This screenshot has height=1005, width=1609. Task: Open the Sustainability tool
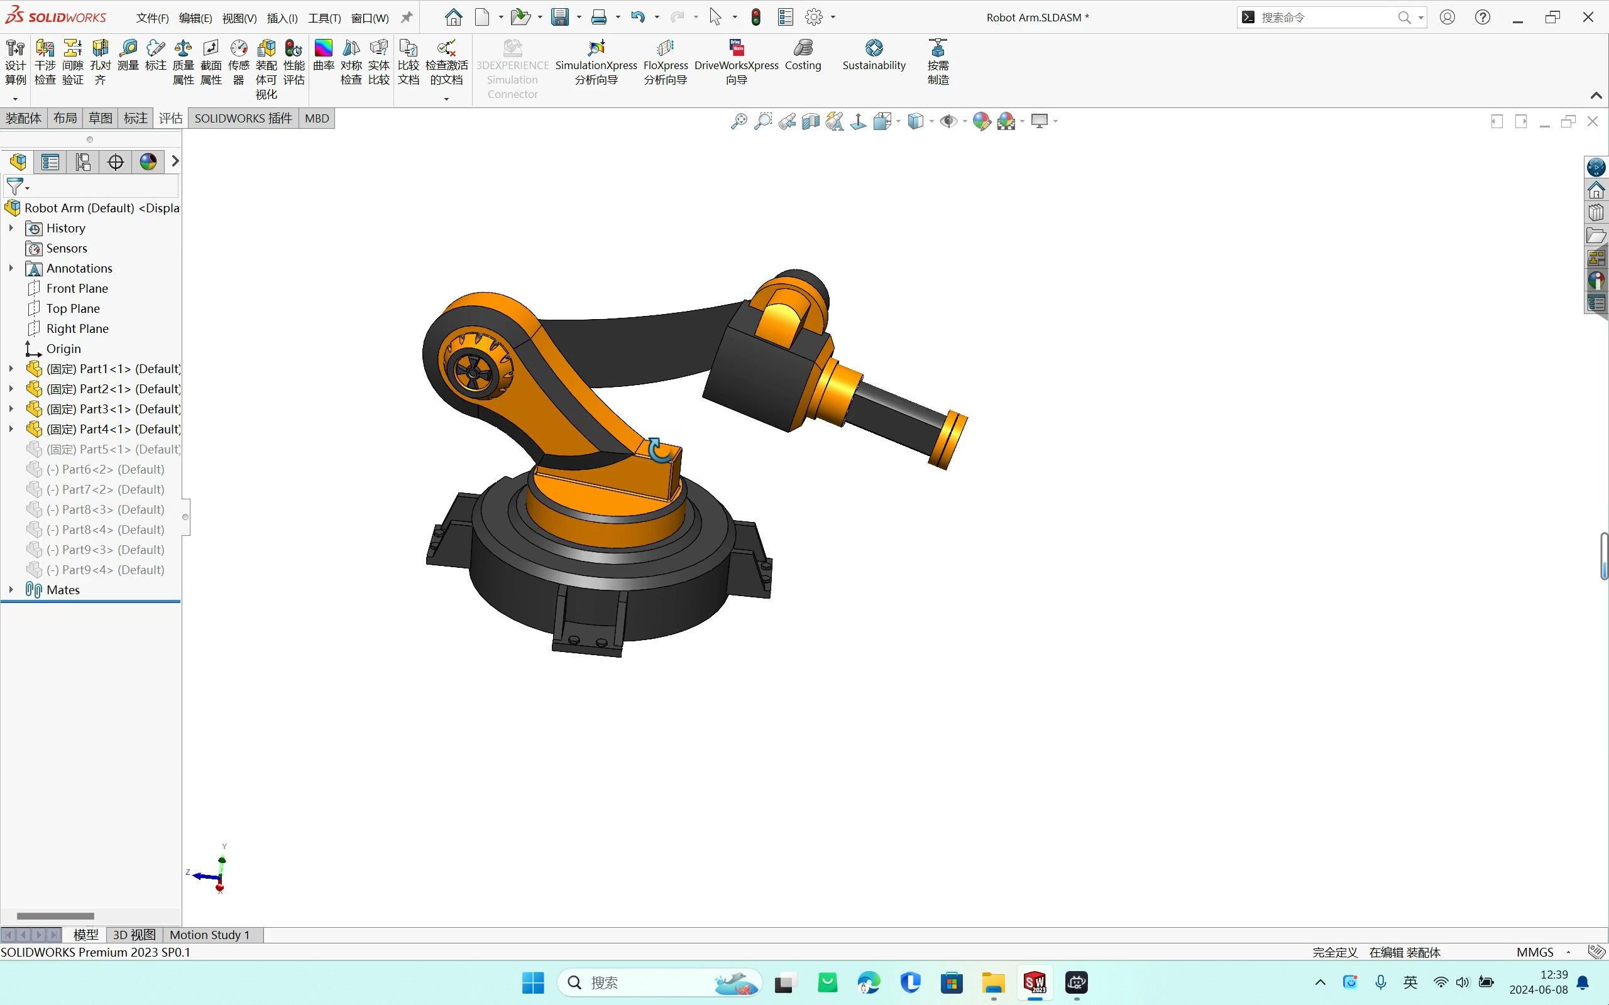click(874, 55)
